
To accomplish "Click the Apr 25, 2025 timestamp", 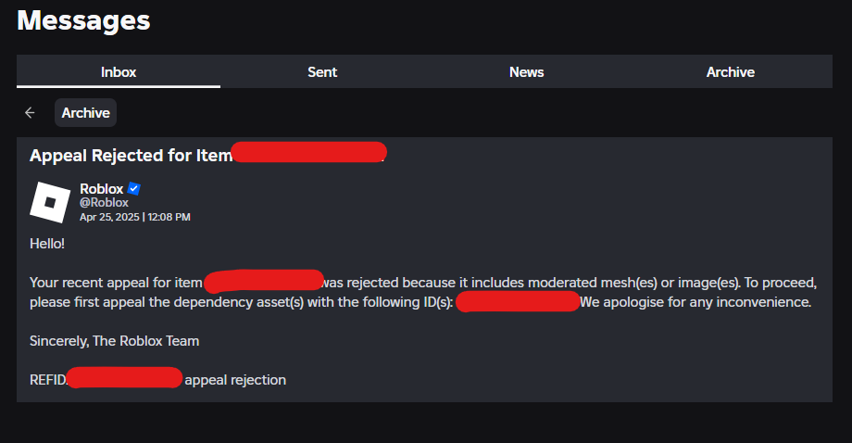I will click(x=134, y=217).
